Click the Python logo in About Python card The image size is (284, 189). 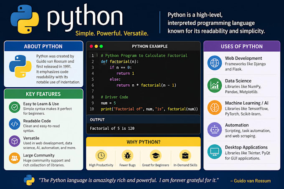20,66
